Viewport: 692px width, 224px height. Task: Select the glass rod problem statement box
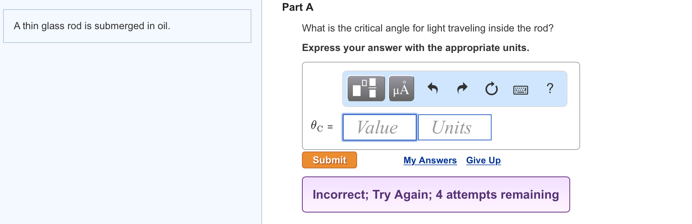coord(127,26)
